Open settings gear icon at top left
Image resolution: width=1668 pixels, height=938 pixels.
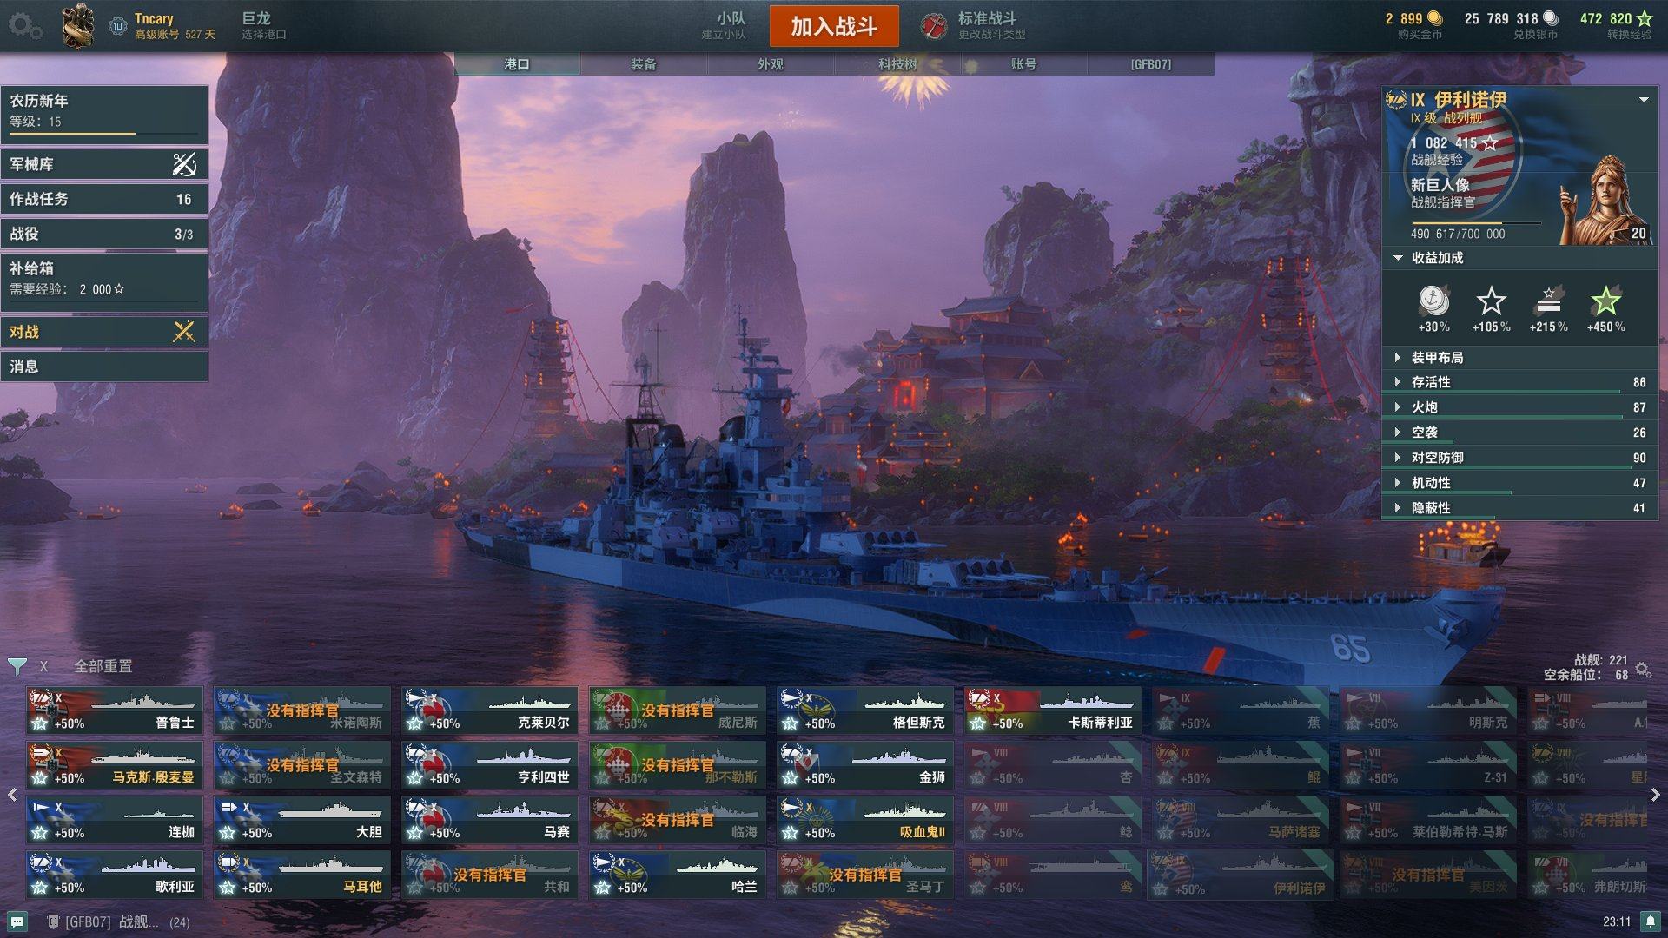coord(24,25)
